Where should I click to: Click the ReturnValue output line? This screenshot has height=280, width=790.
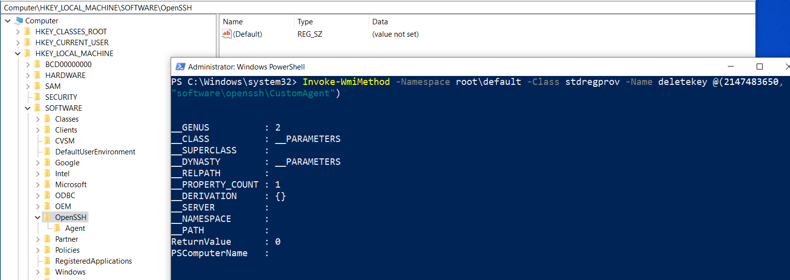tap(226, 242)
